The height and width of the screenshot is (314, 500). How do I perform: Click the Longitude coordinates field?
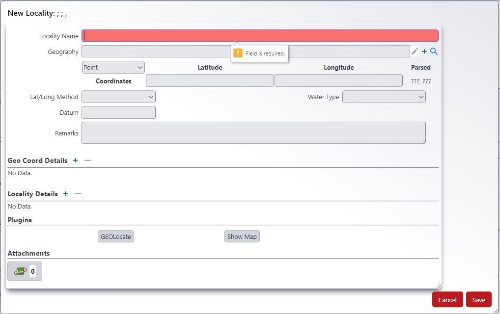[338, 80]
